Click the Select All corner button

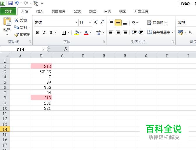pos(5,56)
